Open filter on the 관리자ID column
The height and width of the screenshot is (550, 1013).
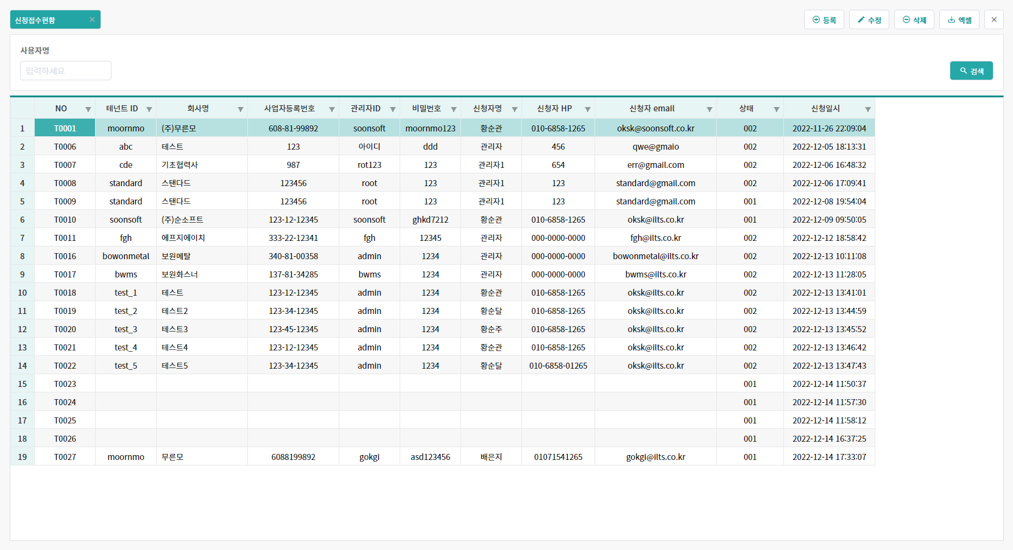(393, 110)
